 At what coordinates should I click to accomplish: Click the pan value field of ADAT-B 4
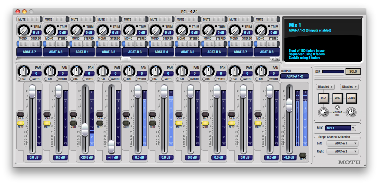coord(168,73)
